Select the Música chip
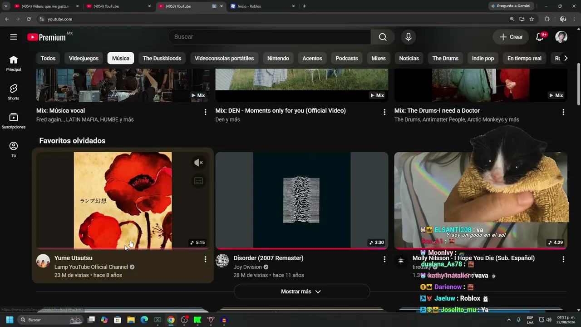 [x=121, y=58]
